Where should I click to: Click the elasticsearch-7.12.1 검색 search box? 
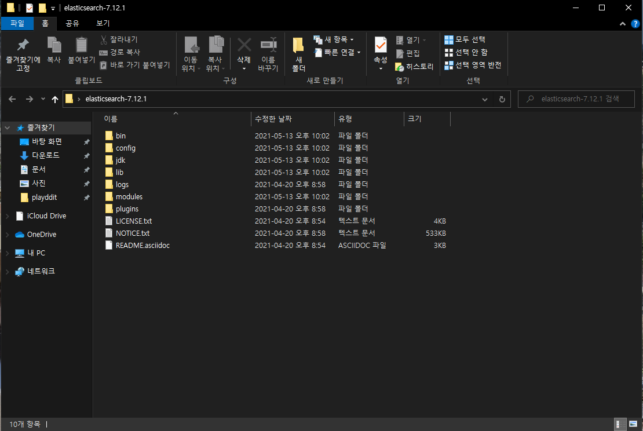coord(576,99)
